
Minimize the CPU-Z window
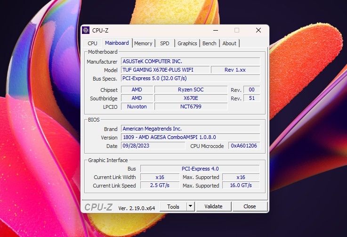click(216, 30)
